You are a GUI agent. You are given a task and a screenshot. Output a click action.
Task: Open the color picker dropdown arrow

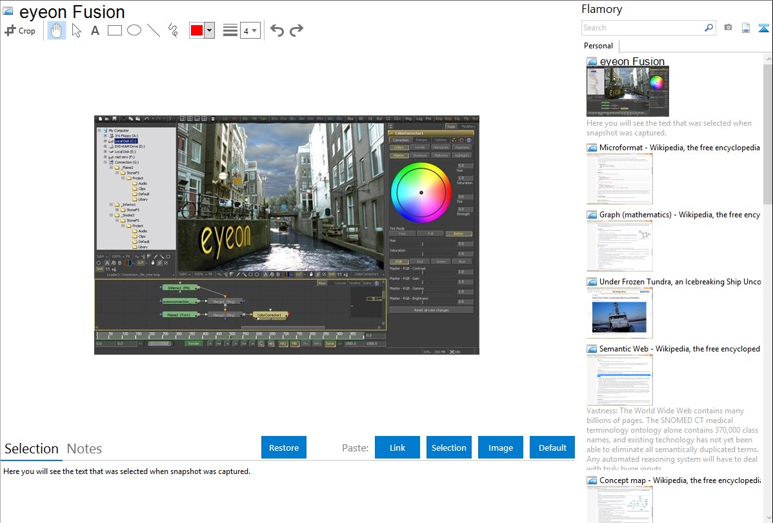point(209,30)
